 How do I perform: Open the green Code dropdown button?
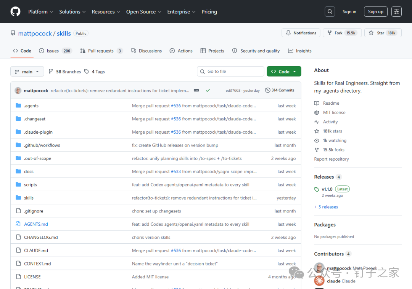284,71
